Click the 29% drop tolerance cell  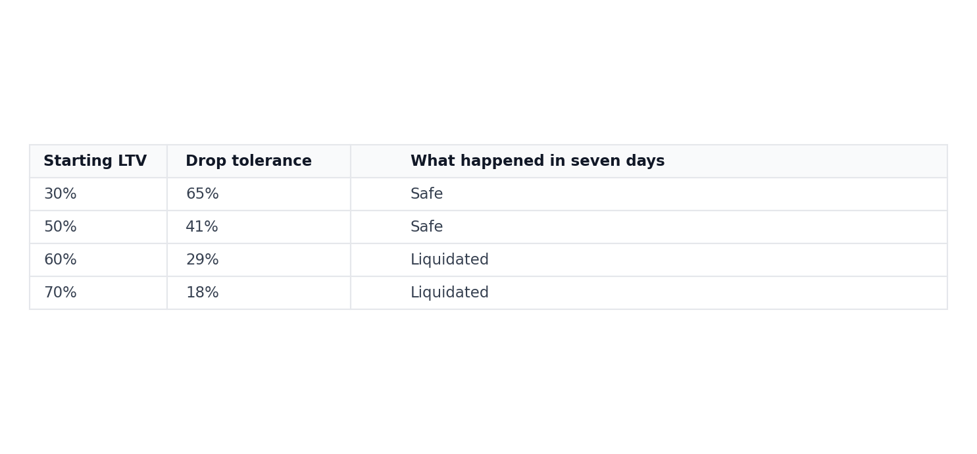click(x=202, y=260)
